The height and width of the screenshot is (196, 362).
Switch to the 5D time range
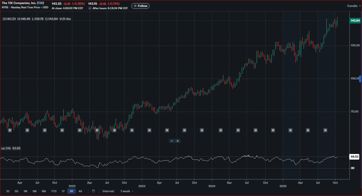coord(16,191)
